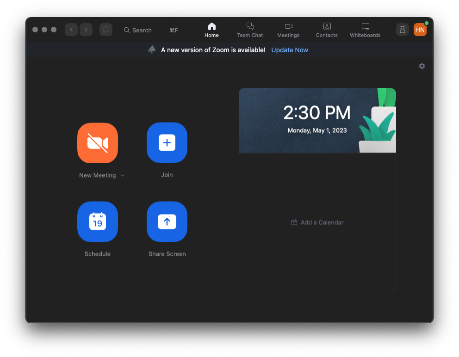Viewport: 459px width, 357px height.
Task: Click the megaphone icon in the update banner
Action: (152, 50)
